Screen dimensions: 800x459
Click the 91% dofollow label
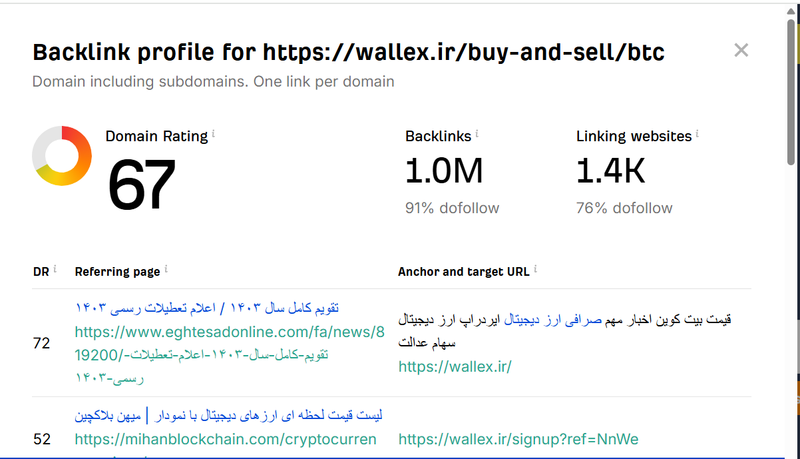coord(452,208)
